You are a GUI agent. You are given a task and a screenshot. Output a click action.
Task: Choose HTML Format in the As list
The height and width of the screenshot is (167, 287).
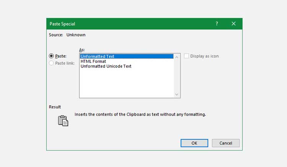pos(94,61)
